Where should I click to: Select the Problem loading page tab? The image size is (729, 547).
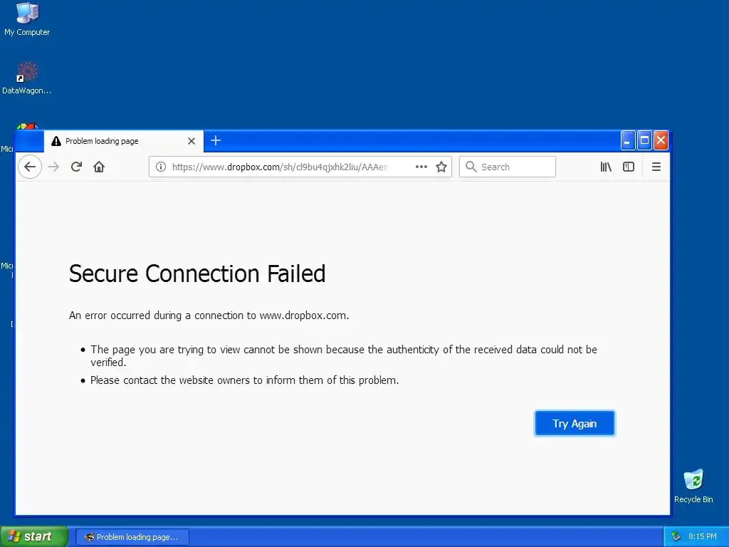click(114, 141)
